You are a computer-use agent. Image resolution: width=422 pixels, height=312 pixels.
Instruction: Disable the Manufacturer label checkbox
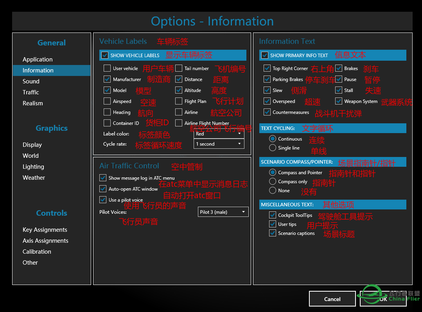[108, 79]
